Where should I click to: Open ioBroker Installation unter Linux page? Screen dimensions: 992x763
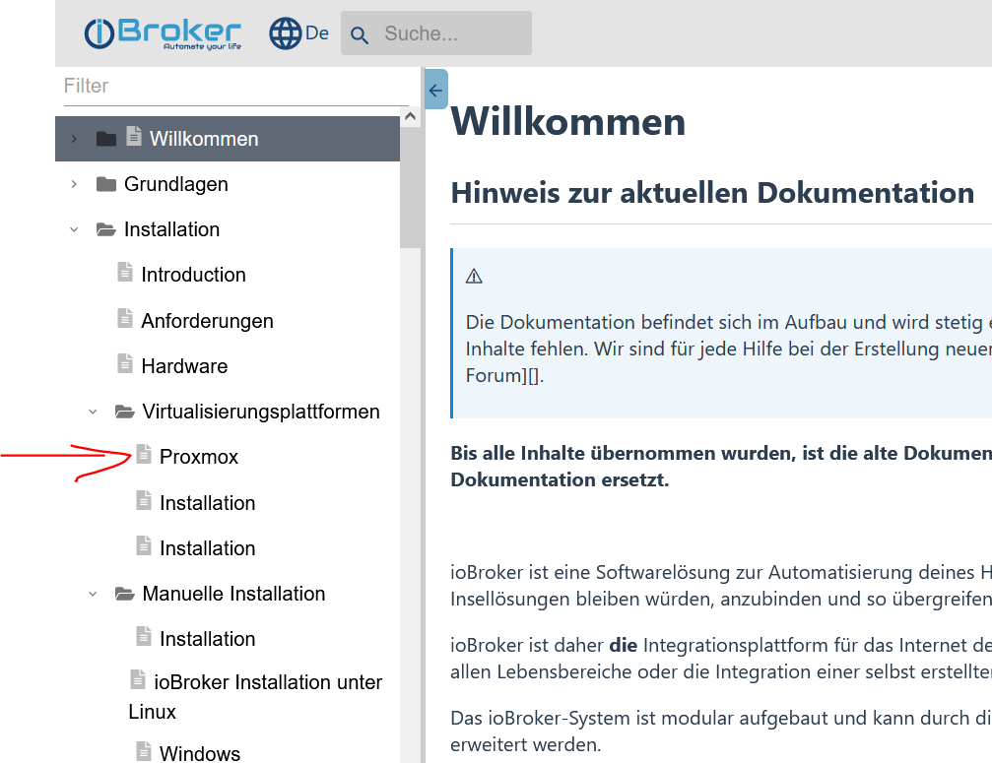point(255,697)
